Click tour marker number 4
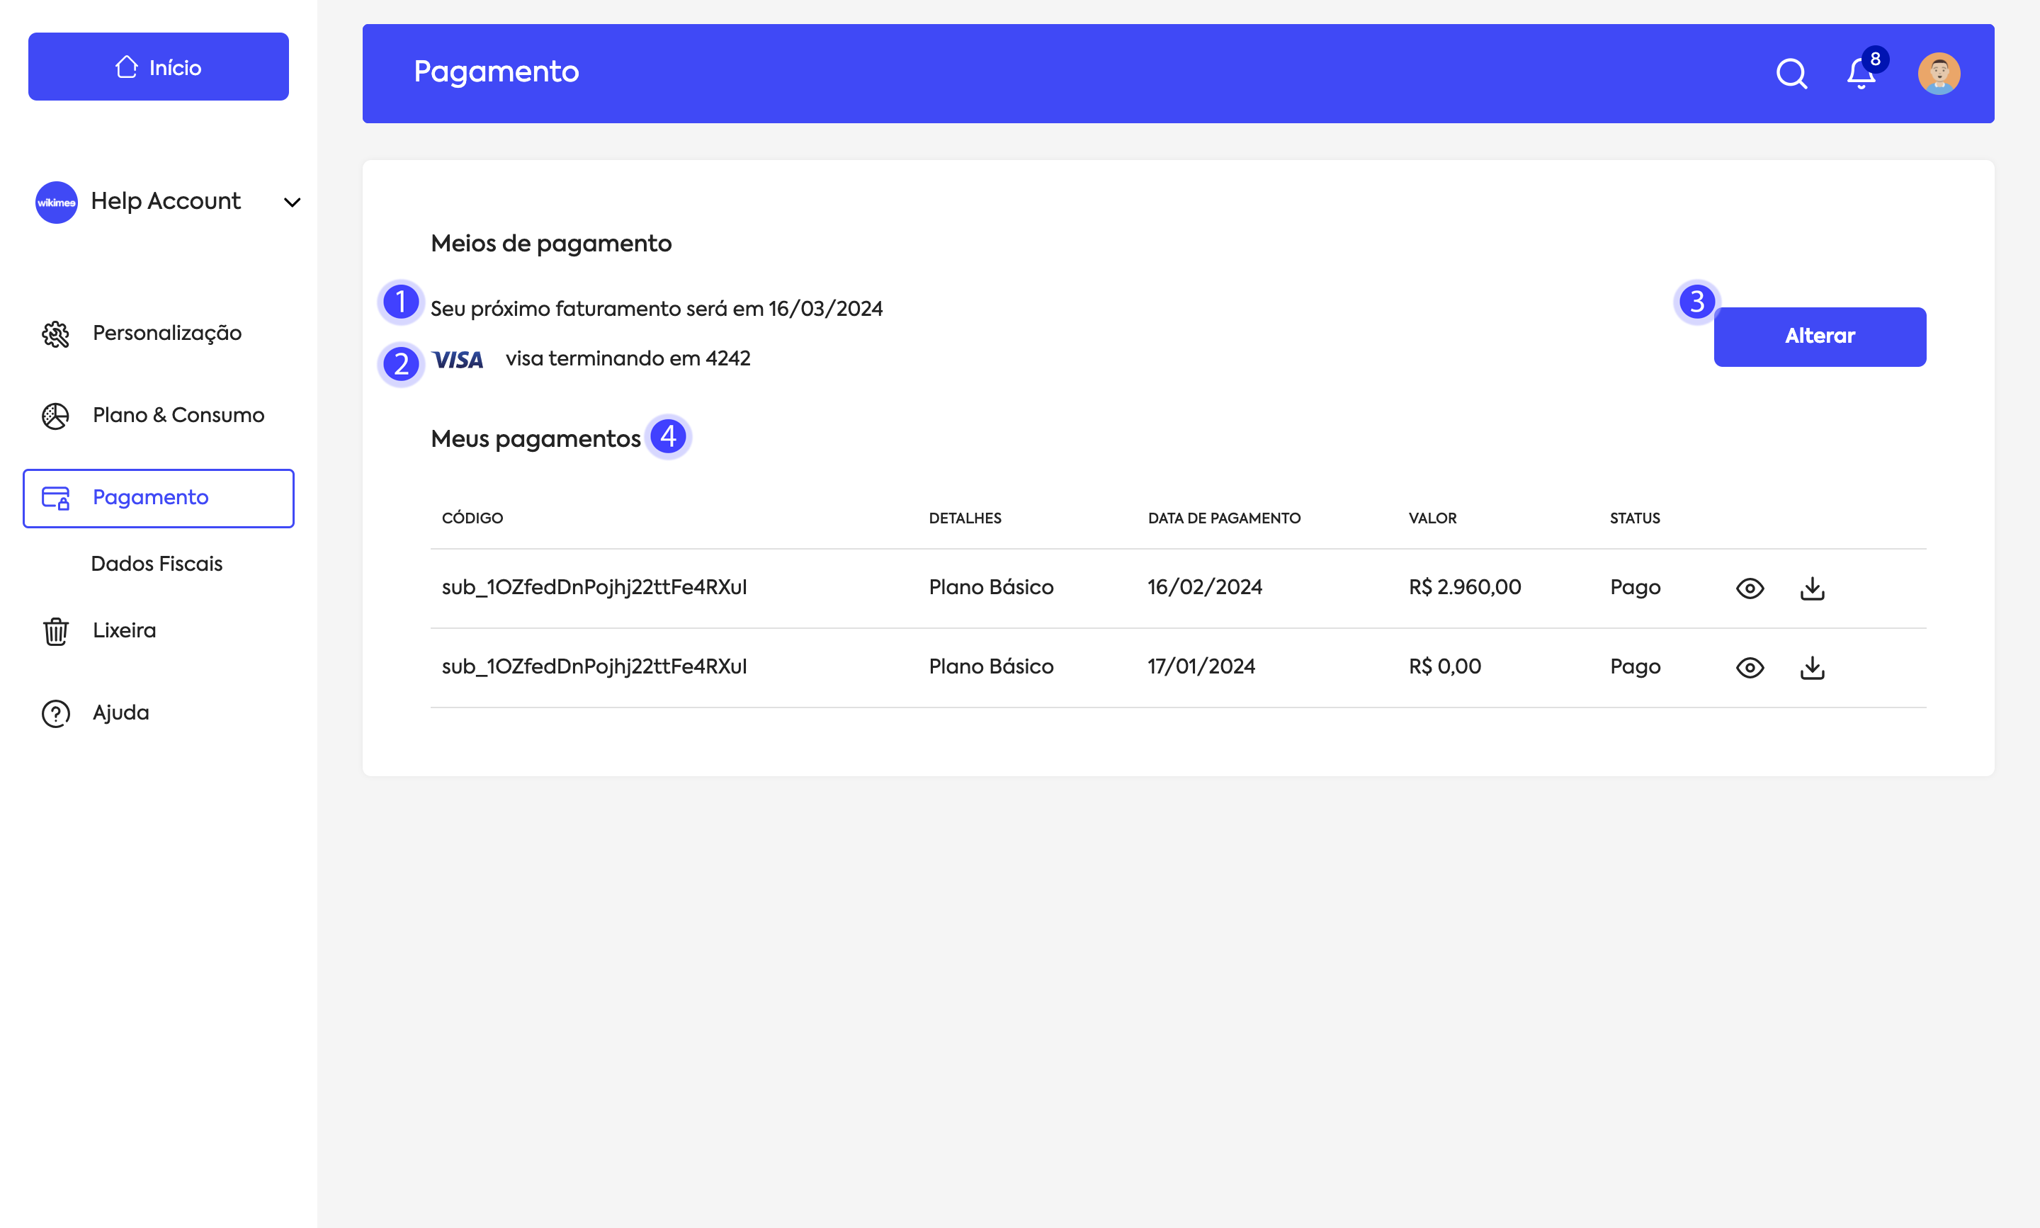The height and width of the screenshot is (1228, 2040). click(x=668, y=436)
